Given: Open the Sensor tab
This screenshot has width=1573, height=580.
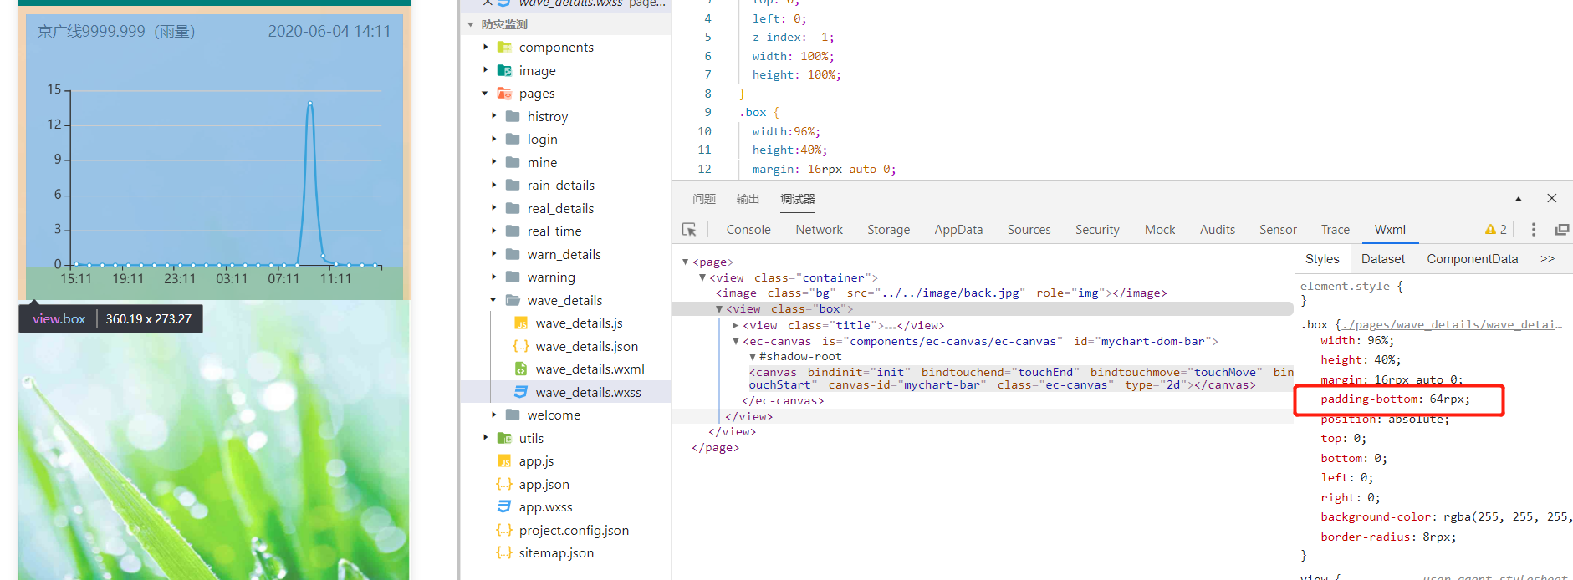Looking at the screenshot, I should [x=1278, y=230].
